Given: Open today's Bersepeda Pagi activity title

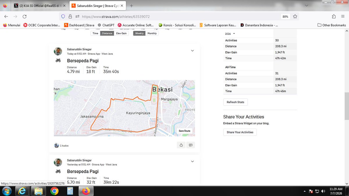Looking at the screenshot, I should 83,61.
